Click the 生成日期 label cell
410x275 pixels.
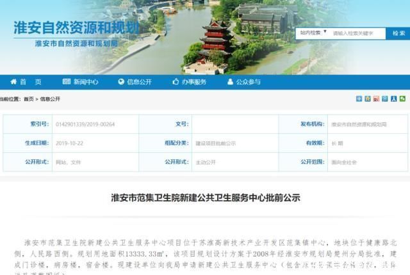28,143
